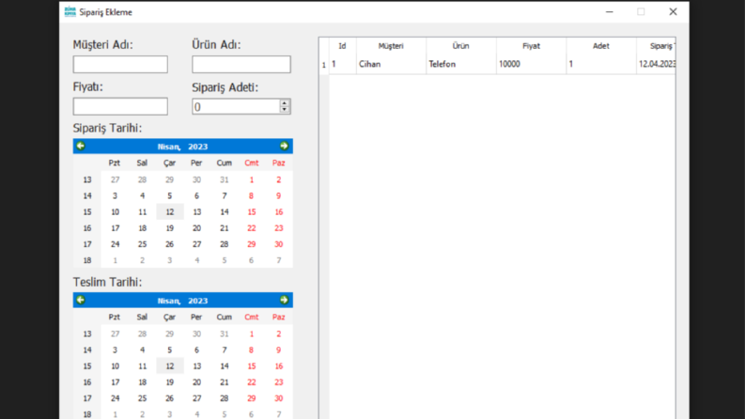This screenshot has height=419, width=745.
Task: Select the 12.04.2023 order date cell
Action: [656, 64]
